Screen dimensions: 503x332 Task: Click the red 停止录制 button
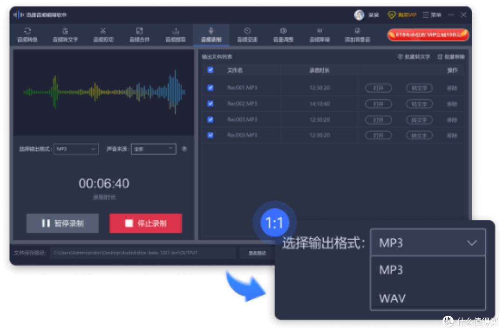146,223
